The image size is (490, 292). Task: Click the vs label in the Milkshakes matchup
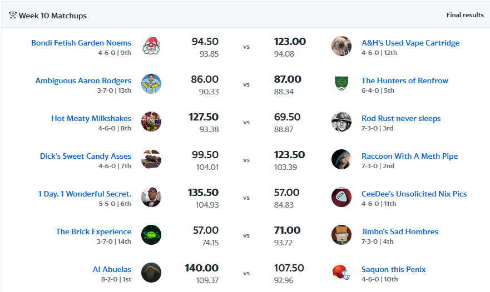click(246, 122)
